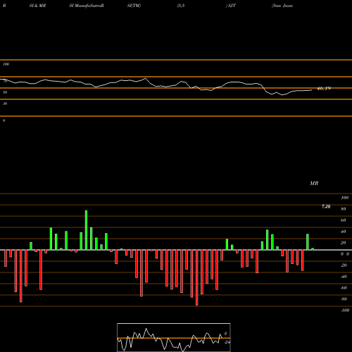
Task: Click the MR axis label -60
Action: point(344,288)
